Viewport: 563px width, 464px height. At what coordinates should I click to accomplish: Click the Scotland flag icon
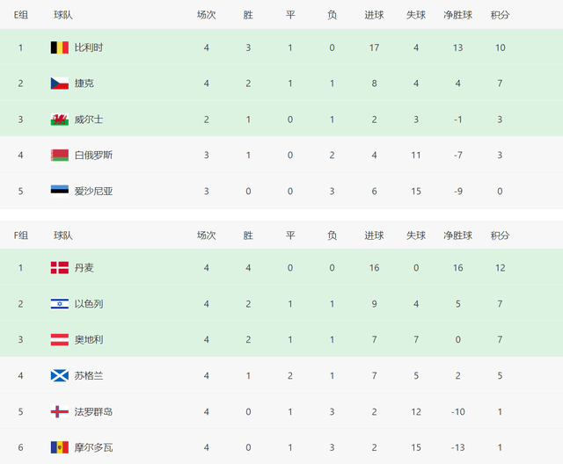coord(59,375)
